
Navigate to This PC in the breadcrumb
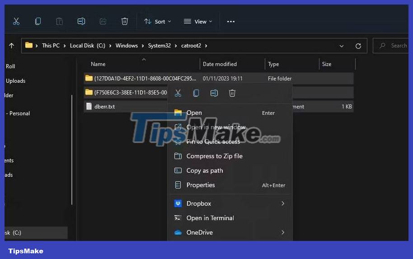point(51,46)
